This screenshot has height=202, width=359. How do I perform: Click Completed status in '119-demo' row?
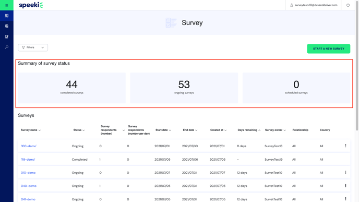tap(79, 160)
